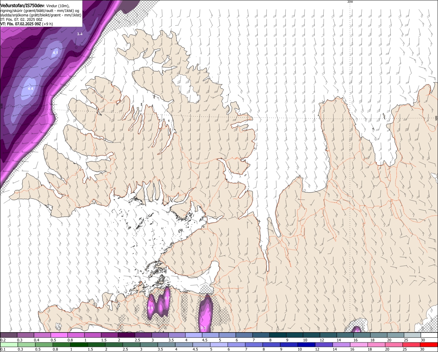Click the IT: Fös. 07. 02. 2025 00Z line
Screen dimensions: 438x352
coord(21,20)
